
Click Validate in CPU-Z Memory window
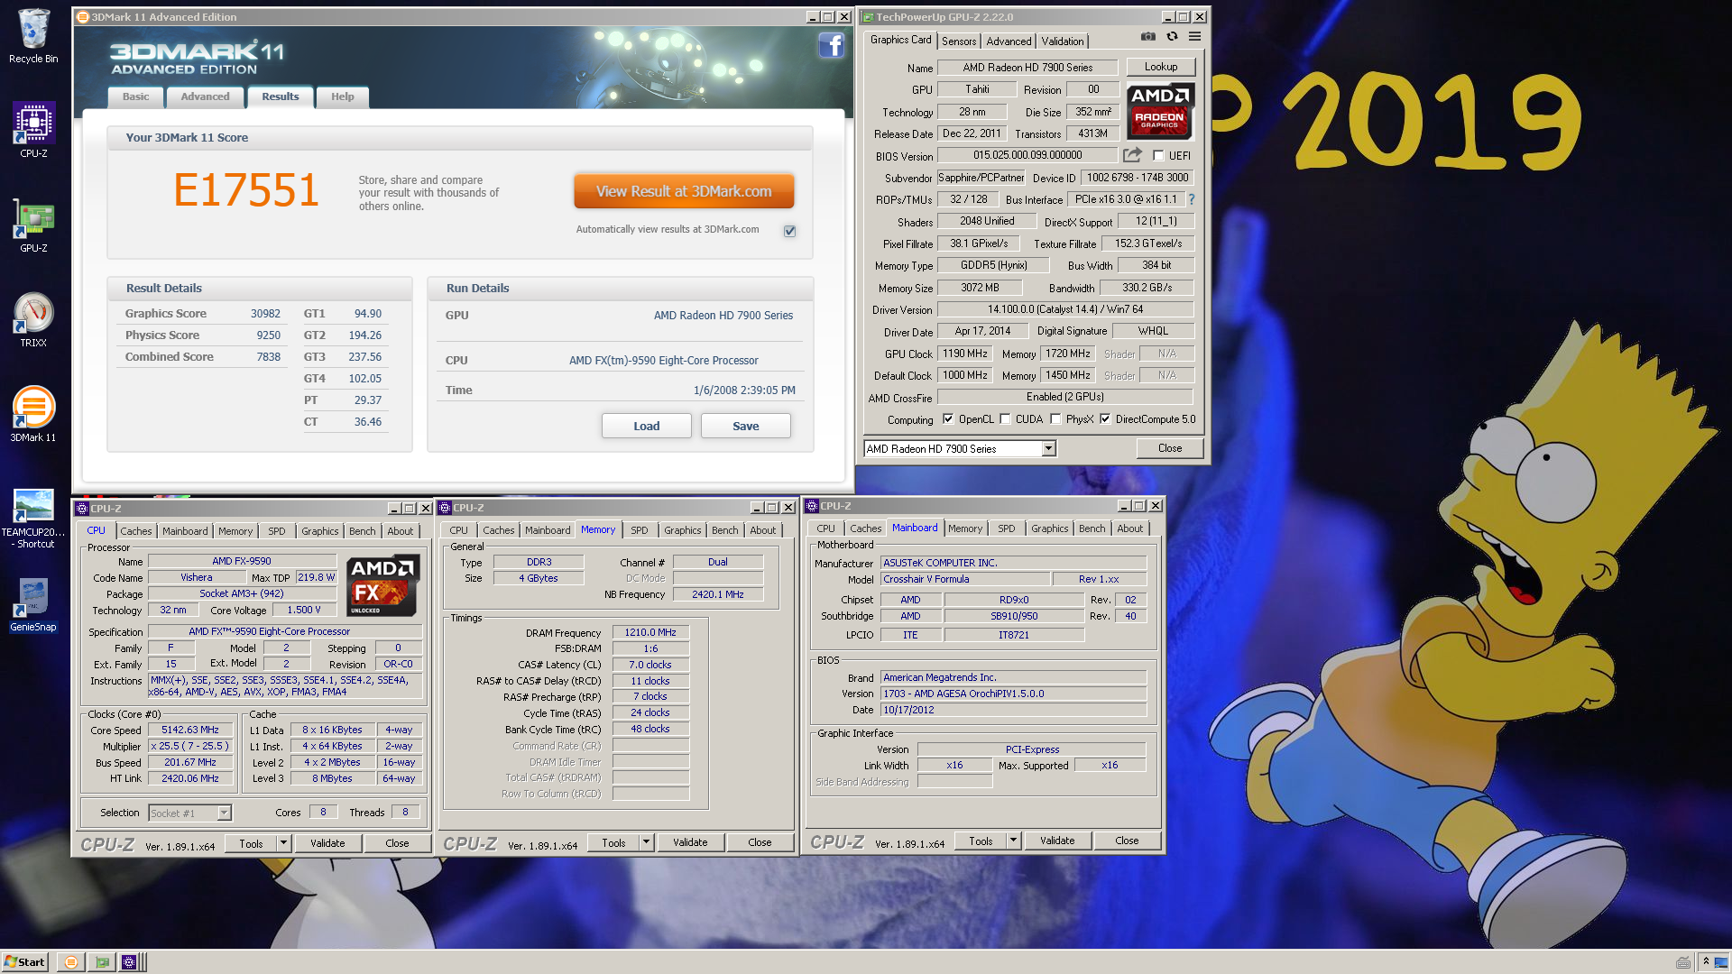click(690, 842)
